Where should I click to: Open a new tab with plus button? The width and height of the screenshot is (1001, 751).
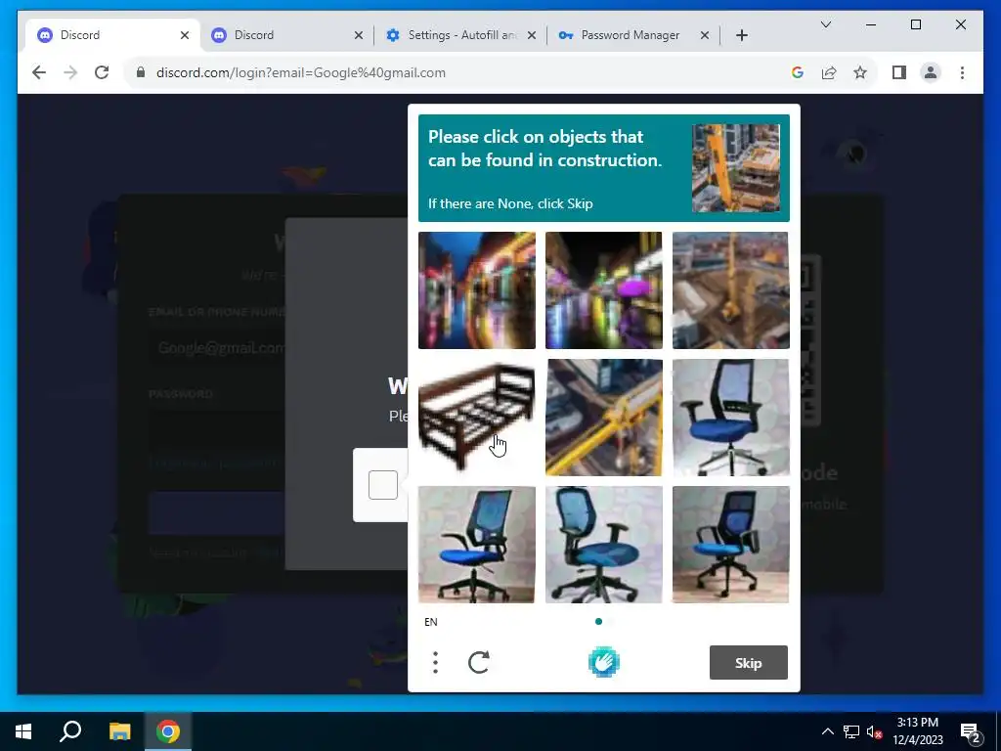[741, 35]
